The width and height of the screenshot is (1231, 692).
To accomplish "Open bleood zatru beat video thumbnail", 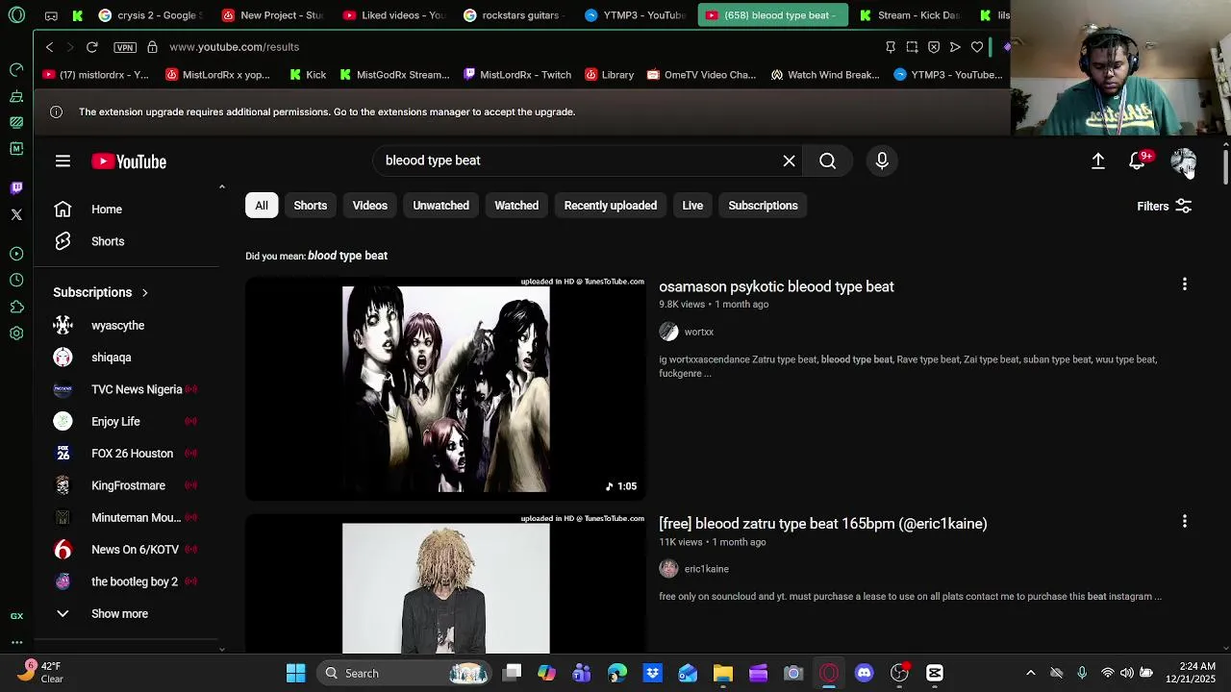I will pyautogui.click(x=445, y=584).
